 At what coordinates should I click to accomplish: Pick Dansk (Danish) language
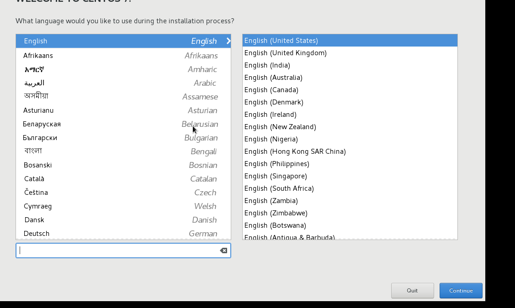click(x=123, y=220)
